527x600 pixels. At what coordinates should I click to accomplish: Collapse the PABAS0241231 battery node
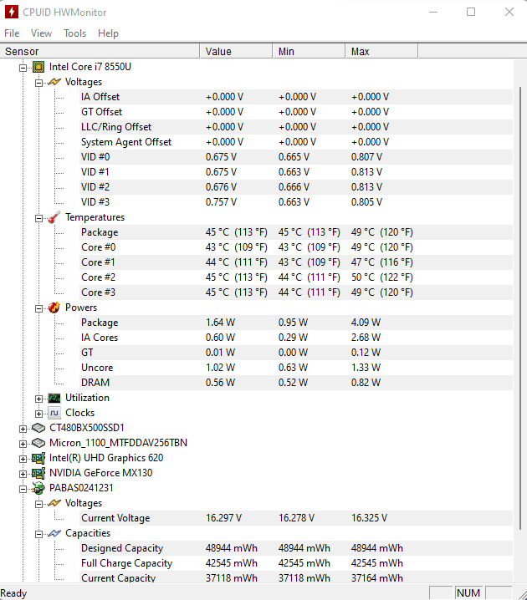(23, 489)
